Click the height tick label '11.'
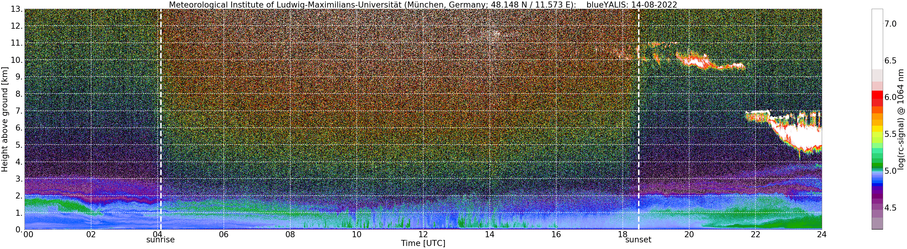 [17, 43]
